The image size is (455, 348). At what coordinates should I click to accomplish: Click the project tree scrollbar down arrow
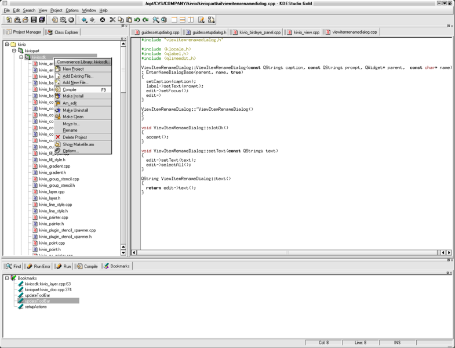[x=123, y=252]
